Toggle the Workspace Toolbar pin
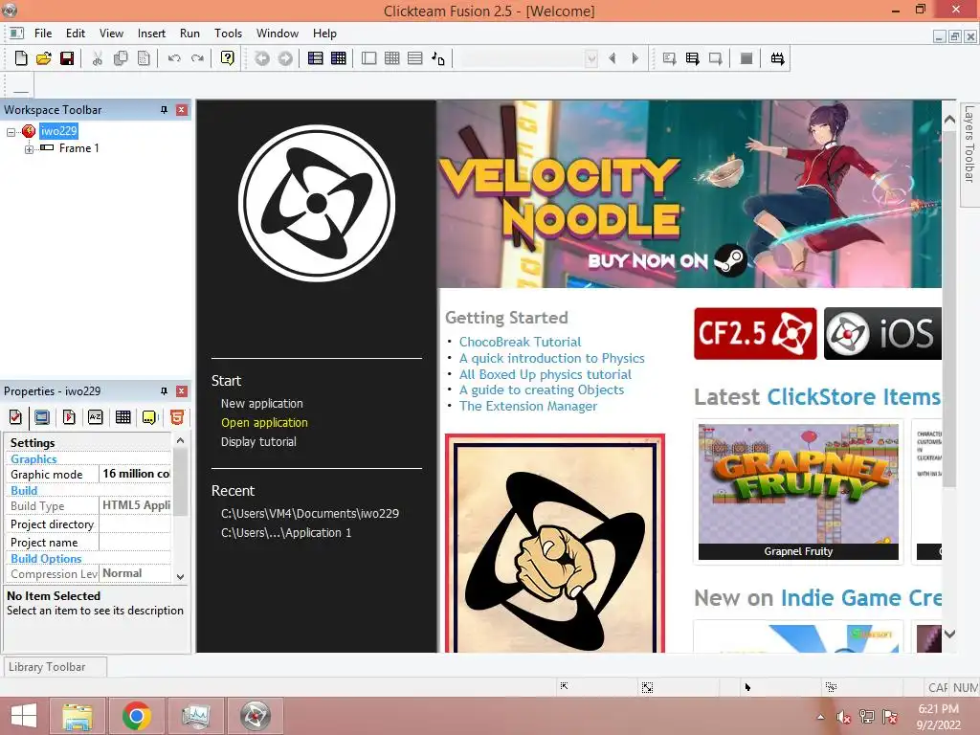Viewport: 980px width, 735px height. 164,110
